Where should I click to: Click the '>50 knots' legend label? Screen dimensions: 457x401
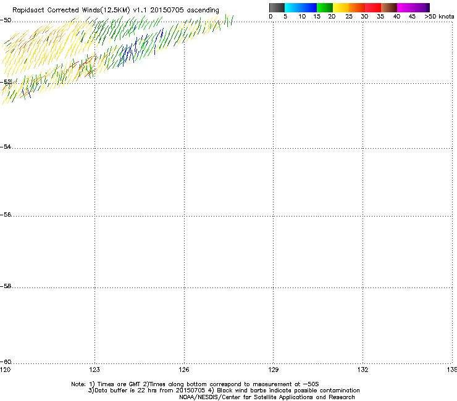(439, 17)
